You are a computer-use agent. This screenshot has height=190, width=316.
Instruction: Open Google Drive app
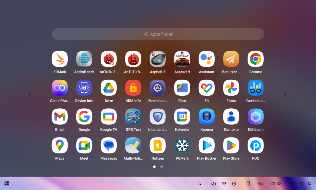point(108,88)
